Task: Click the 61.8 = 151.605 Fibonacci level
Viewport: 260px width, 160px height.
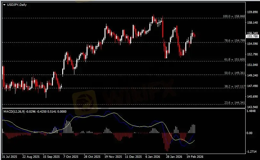Action: click(x=235, y=60)
